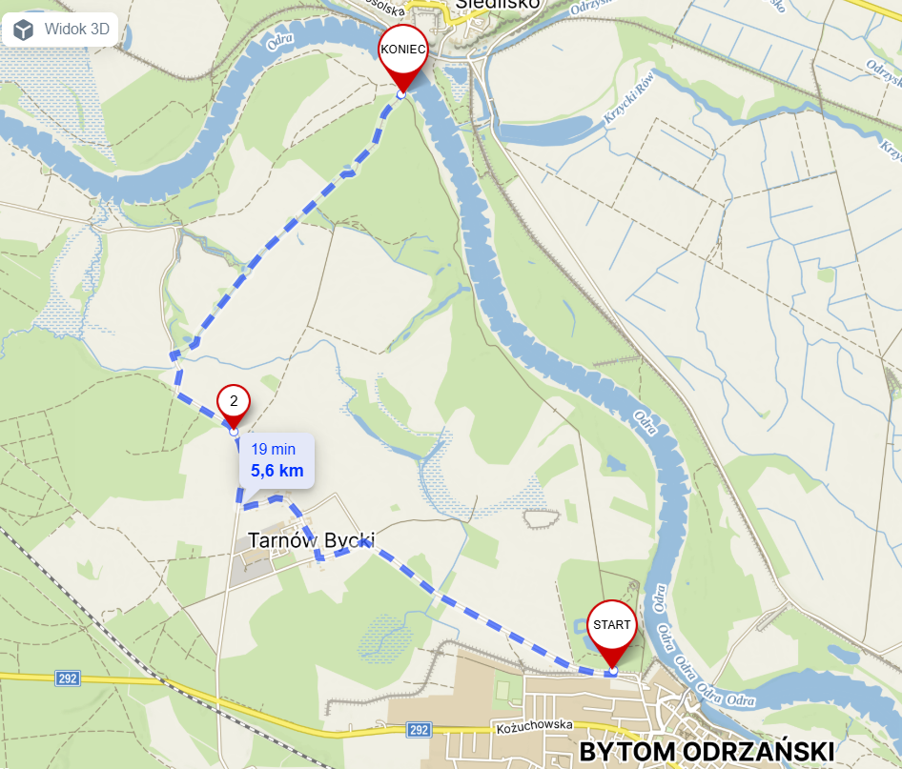Click the route end point circle at river

pyautogui.click(x=401, y=94)
